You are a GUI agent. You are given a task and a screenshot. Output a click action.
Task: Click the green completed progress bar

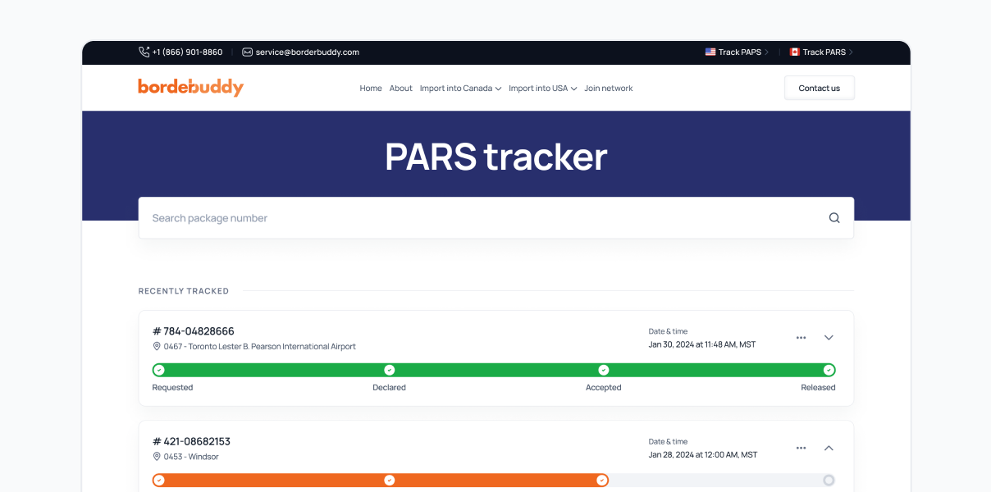pos(494,370)
